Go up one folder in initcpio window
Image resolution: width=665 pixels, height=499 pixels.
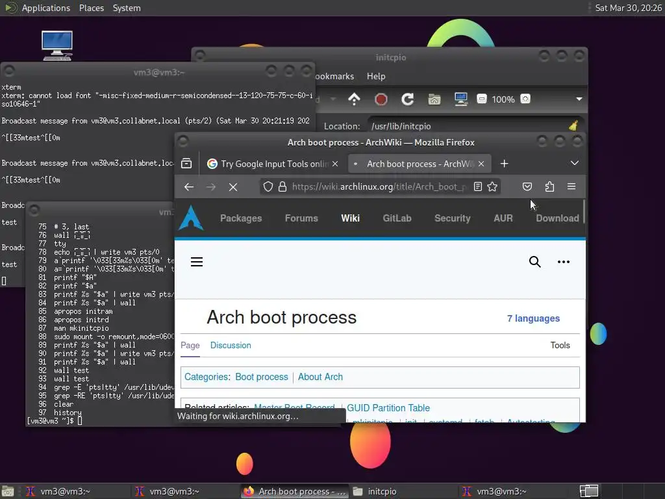click(x=354, y=99)
